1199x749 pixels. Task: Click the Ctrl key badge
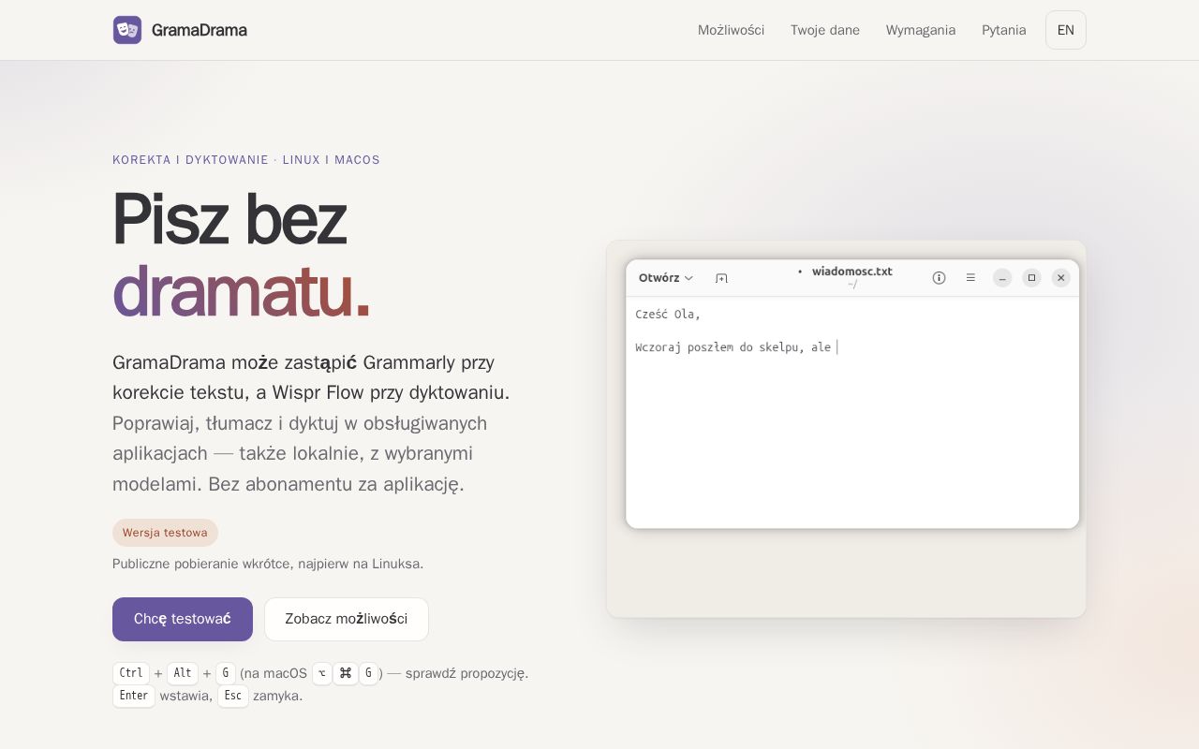[131, 673]
